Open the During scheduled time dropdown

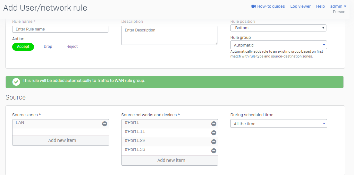point(279,124)
